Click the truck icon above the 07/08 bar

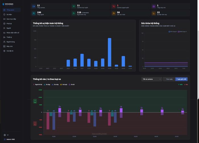(183, 109)
